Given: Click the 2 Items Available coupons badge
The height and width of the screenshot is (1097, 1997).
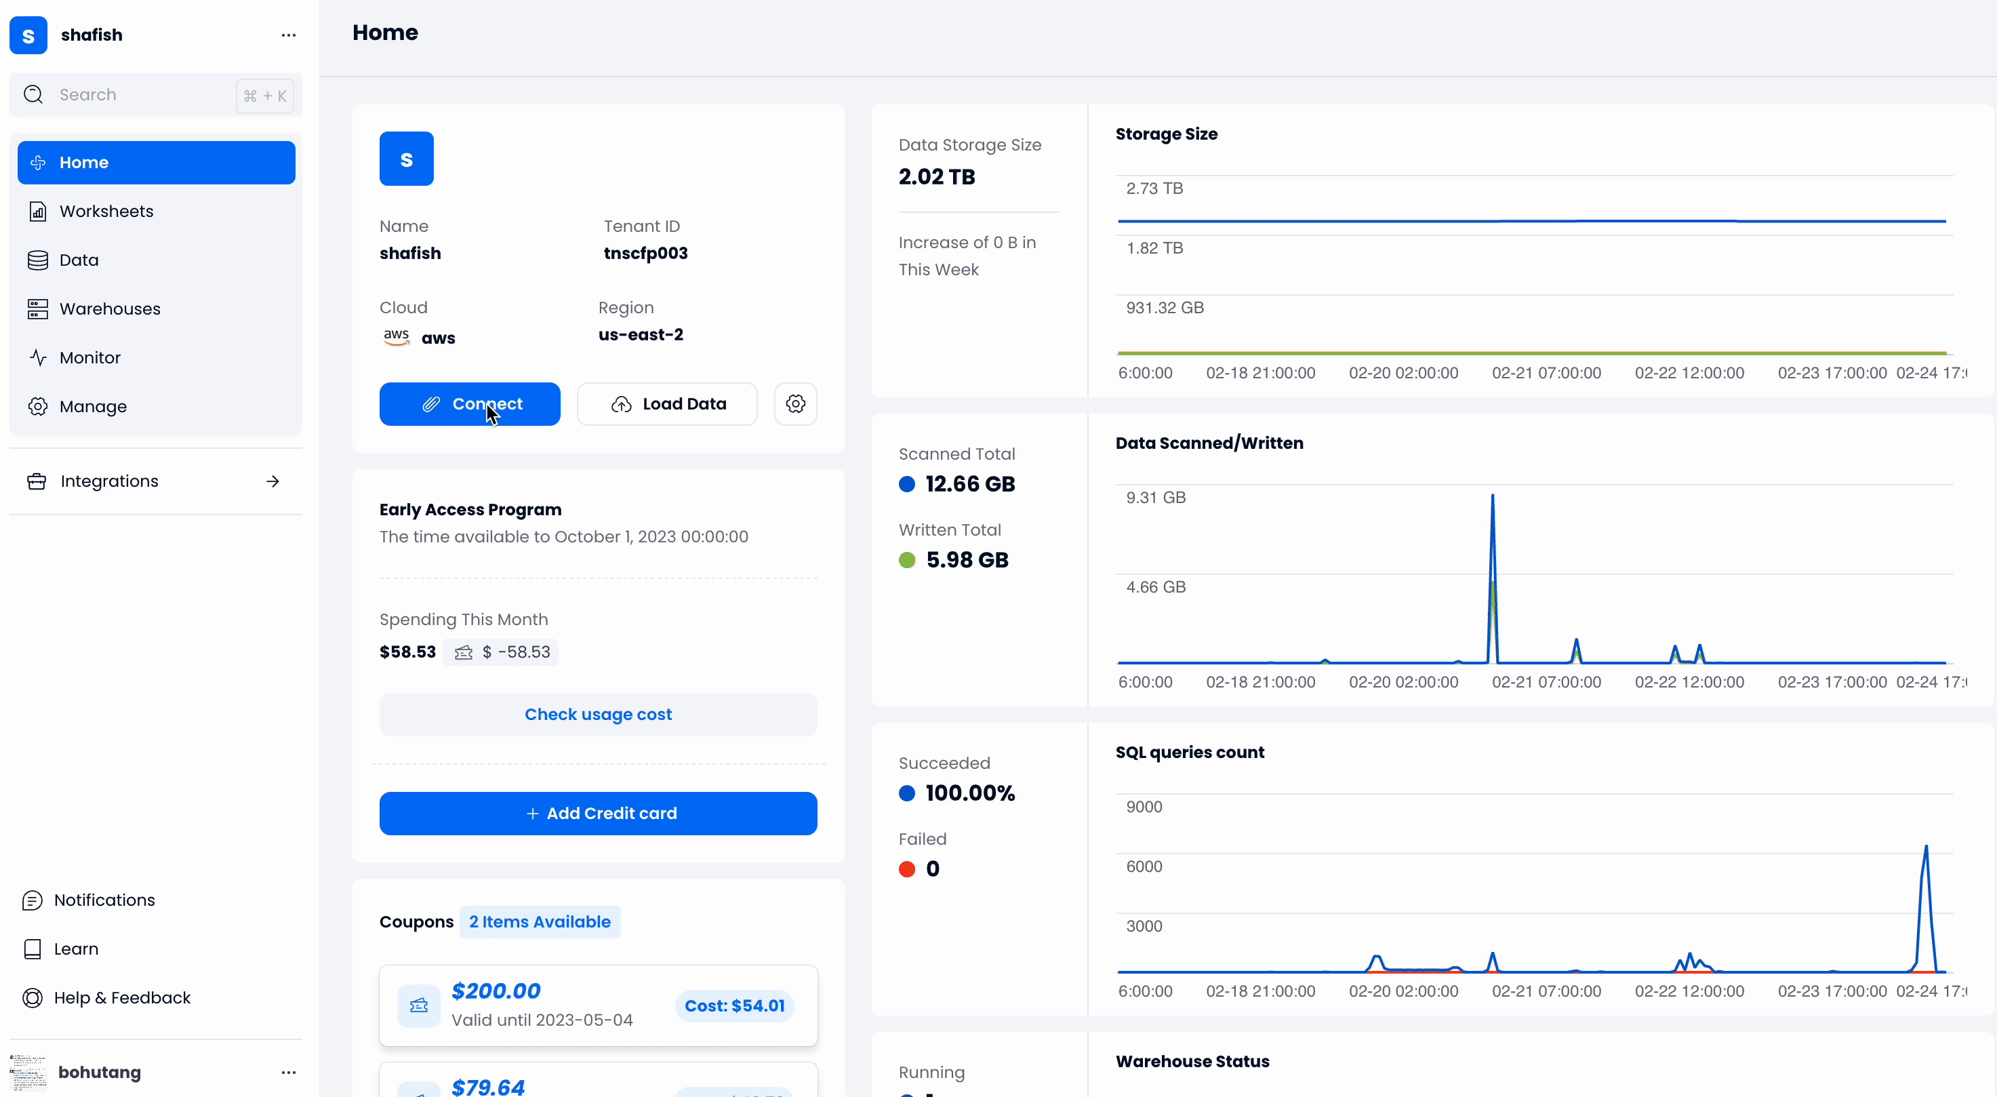Looking at the screenshot, I should click(x=540, y=922).
